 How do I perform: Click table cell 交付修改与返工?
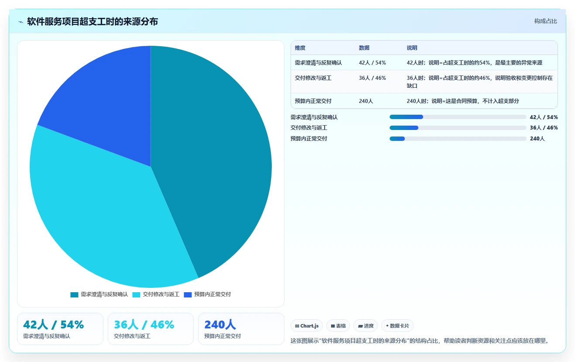pos(313,78)
